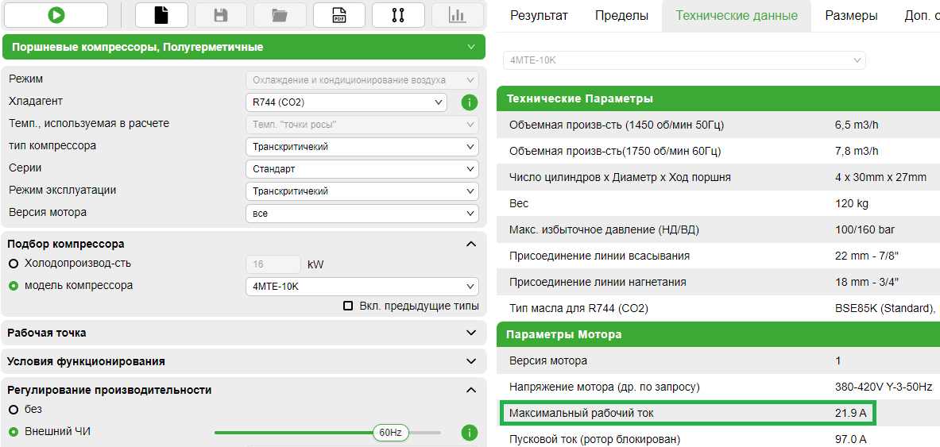Screen dimensions: 940x447
Task: Switch to Размеры tab
Action: [851, 16]
